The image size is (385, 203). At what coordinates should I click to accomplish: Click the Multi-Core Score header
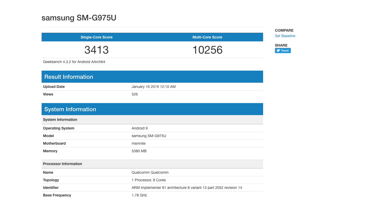coord(207,37)
